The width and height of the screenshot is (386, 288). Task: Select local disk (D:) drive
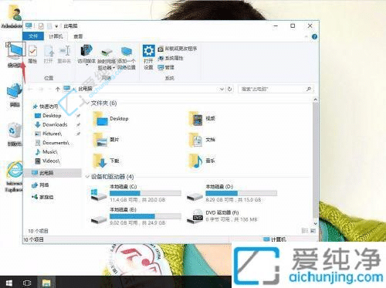tap(232, 193)
